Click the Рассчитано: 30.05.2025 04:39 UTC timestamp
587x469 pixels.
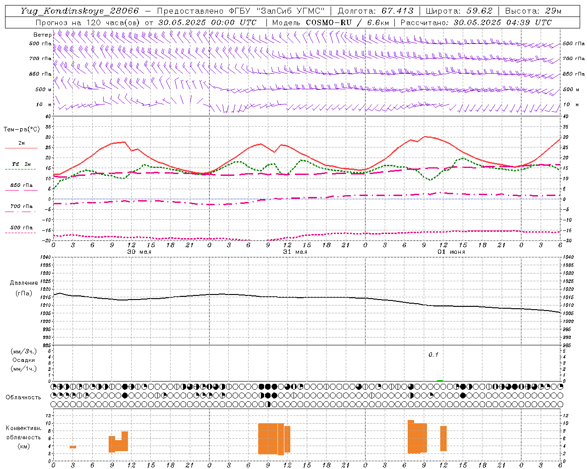point(476,22)
